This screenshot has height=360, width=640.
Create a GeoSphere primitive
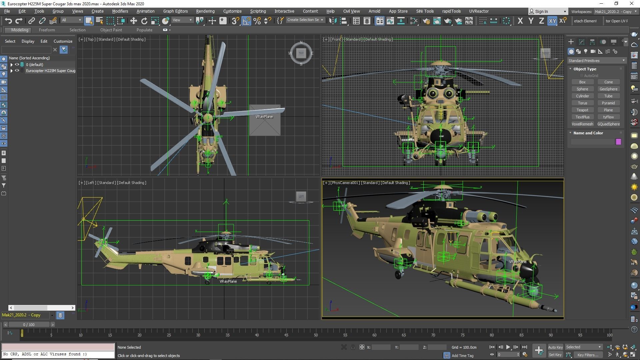click(608, 89)
